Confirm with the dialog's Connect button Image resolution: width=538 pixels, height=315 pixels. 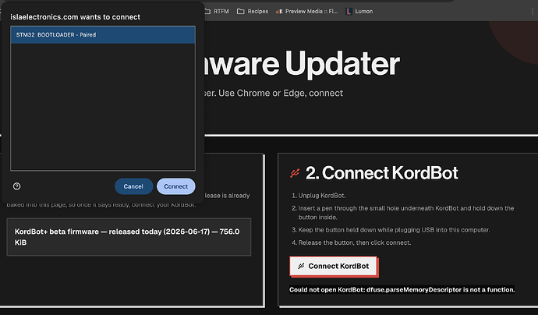click(175, 186)
